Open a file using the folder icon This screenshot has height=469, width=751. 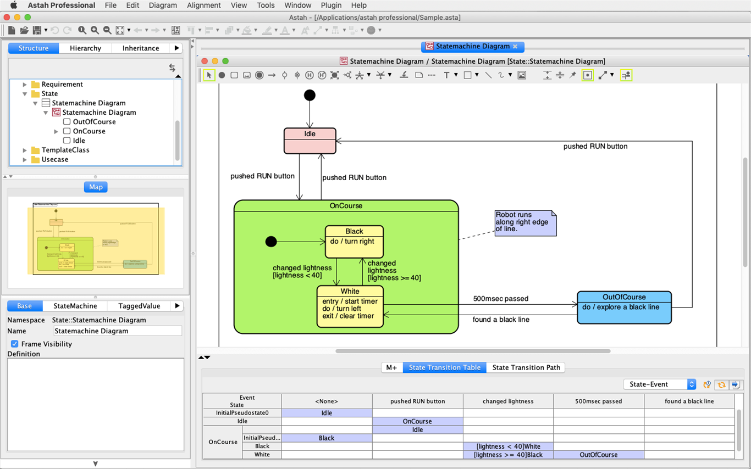24,30
